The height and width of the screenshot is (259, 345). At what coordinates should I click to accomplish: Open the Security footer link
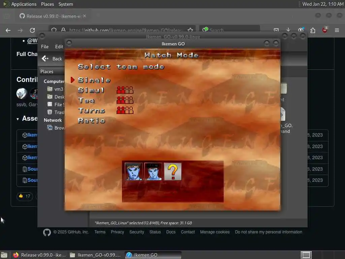click(x=137, y=232)
